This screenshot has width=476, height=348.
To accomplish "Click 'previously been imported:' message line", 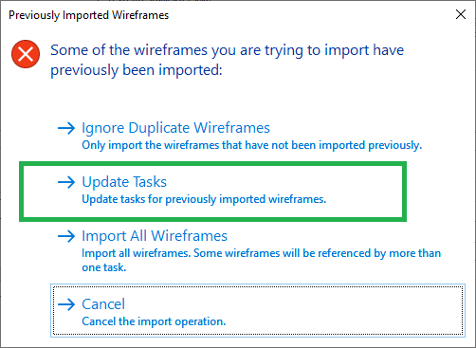I will click(137, 70).
